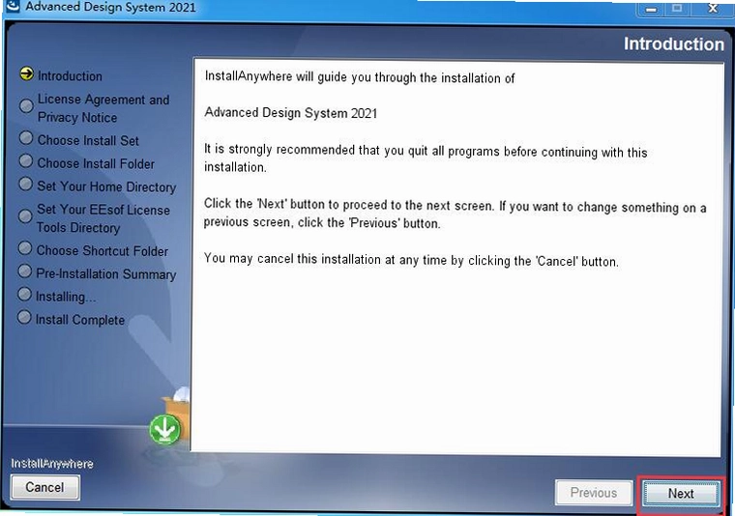Click the Installing... step bullet
The height and width of the screenshot is (516, 735).
24,294
